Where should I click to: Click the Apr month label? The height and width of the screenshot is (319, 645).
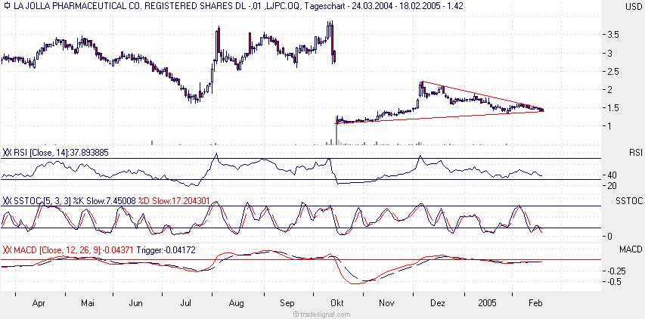39,303
